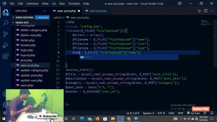Viewport: 217px width, 122px height.
Task: Open users.php in the explorer
Action: click(27, 85)
